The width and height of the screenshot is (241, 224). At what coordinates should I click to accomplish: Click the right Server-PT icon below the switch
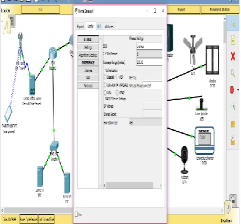[x=67, y=183]
